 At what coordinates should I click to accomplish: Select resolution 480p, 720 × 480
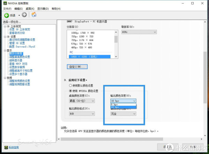[82, 48]
